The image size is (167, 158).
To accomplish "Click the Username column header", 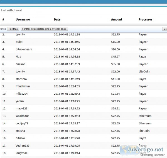I will 23,19.
